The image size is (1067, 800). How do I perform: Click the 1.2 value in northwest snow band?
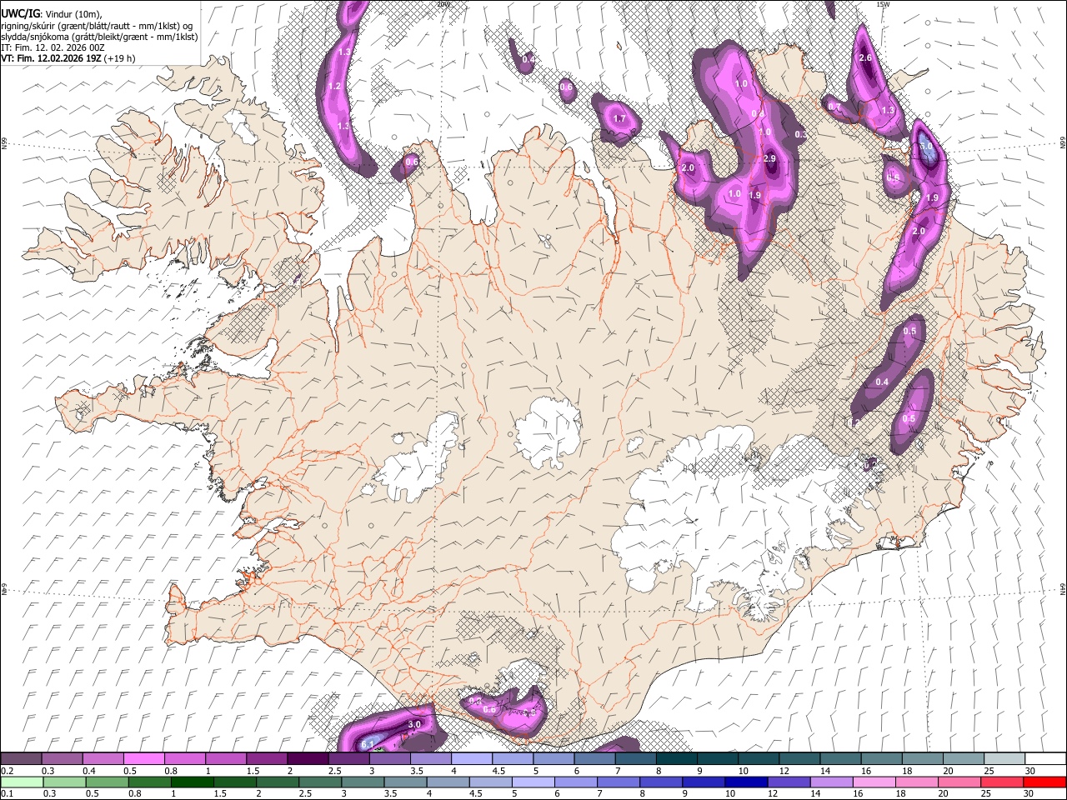click(335, 86)
